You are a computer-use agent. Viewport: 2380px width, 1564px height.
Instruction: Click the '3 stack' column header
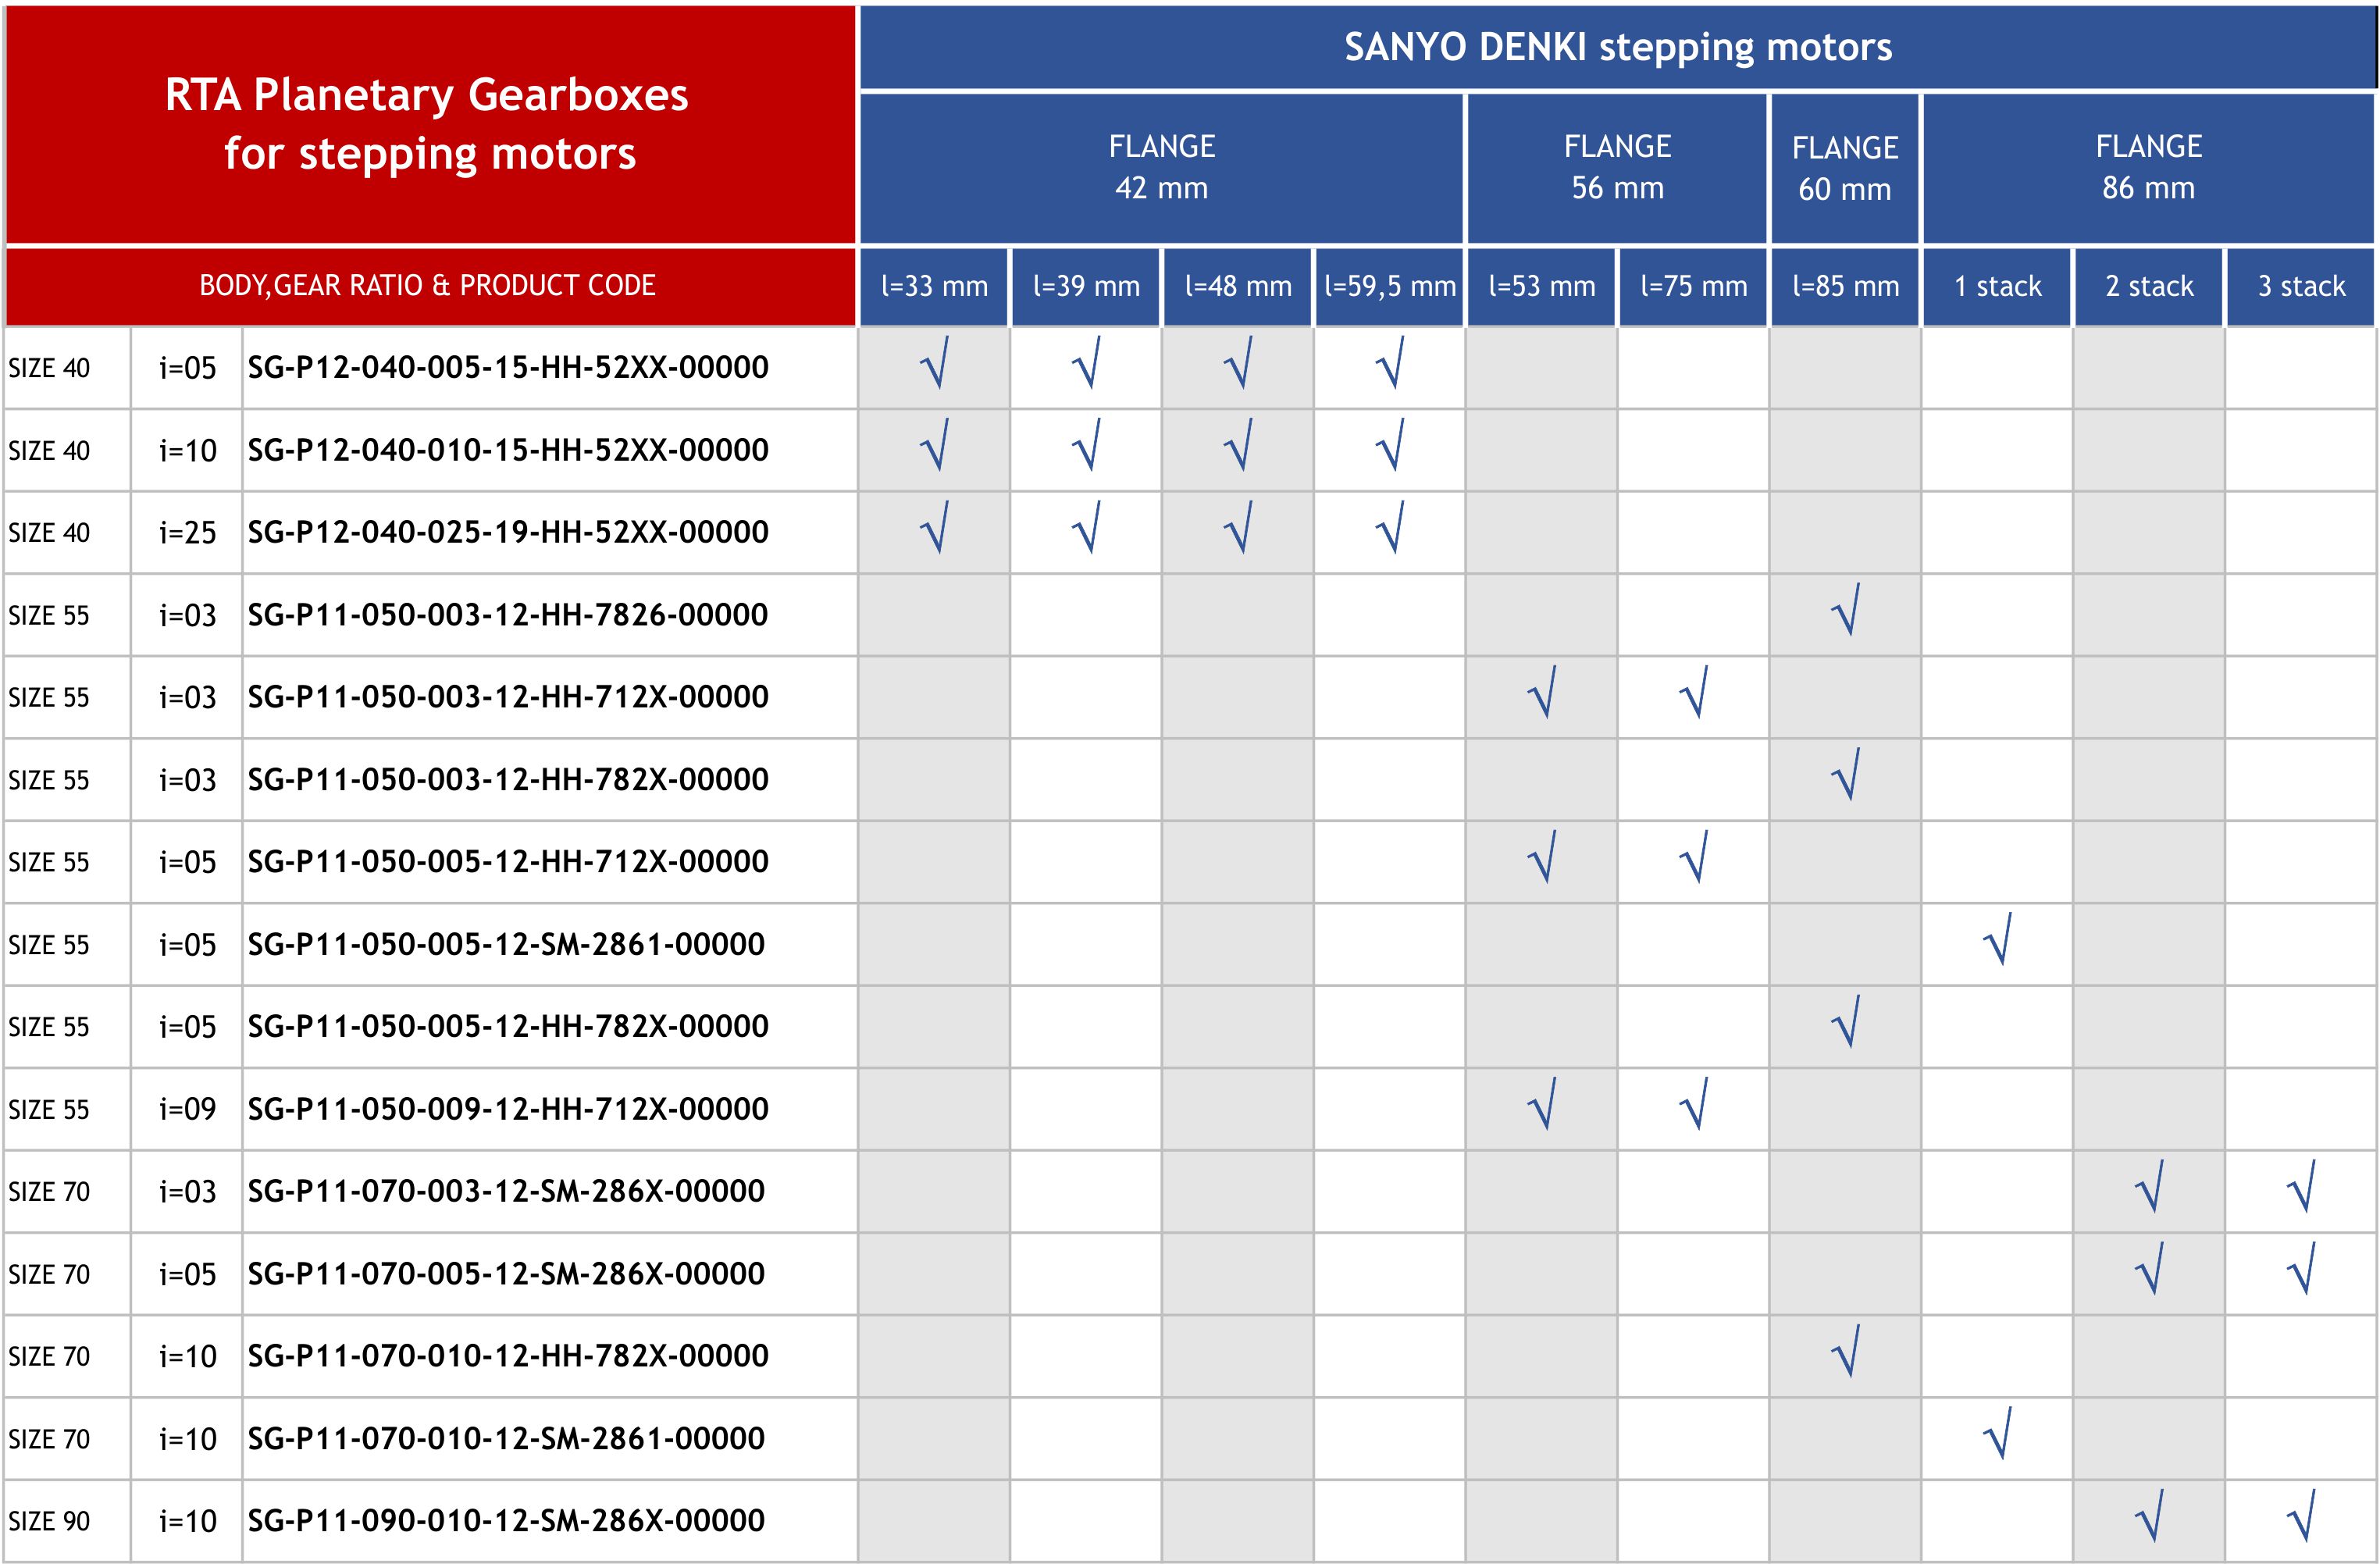2301,286
